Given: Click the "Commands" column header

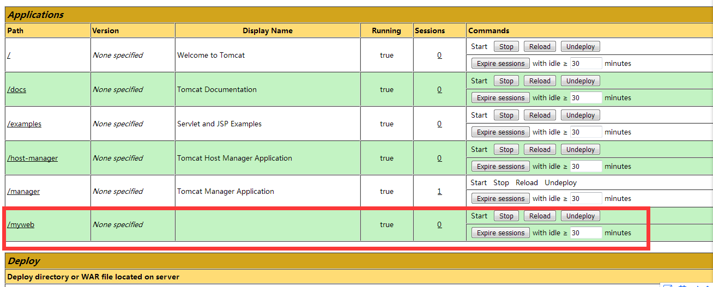Looking at the screenshot, I should point(489,30).
